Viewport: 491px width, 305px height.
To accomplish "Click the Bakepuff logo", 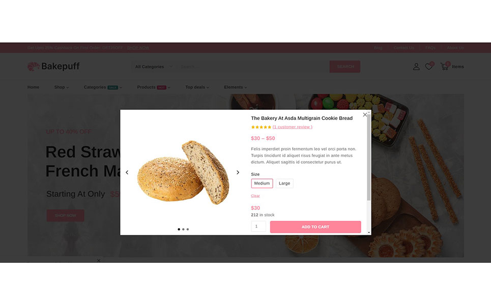I will click(53, 66).
